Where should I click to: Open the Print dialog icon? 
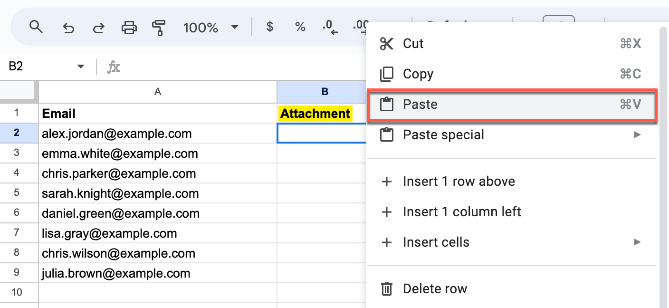click(x=129, y=27)
